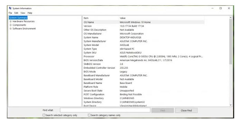Select the System Directory row

[x=144, y=102]
